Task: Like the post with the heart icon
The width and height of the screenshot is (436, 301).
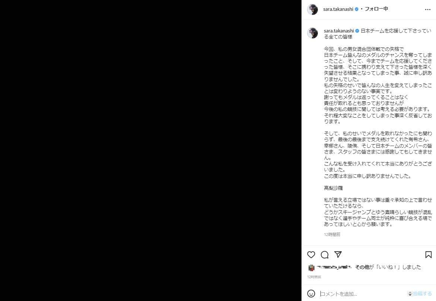Action: click(311, 254)
